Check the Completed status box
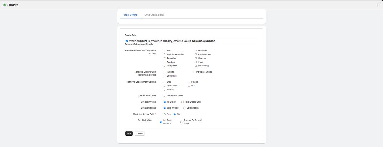 click(164, 66)
